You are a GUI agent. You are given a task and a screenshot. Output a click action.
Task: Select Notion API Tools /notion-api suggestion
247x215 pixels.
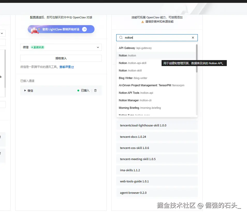156,93
